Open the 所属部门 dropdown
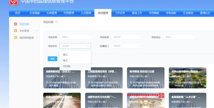214x108 pixels. pos(127,46)
